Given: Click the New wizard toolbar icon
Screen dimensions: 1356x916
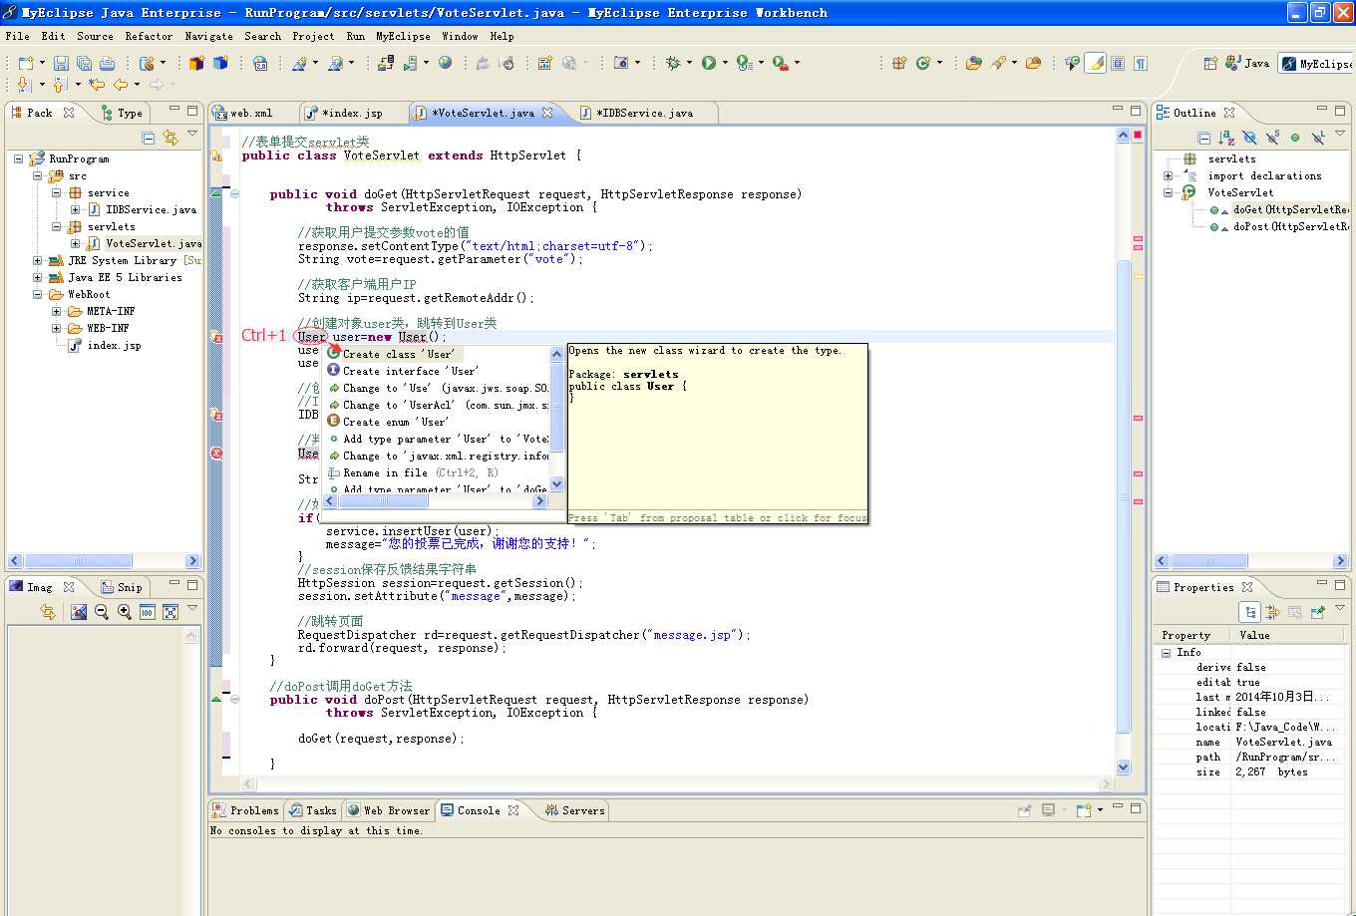Looking at the screenshot, I should (x=25, y=63).
